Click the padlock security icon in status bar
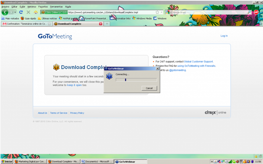The width and height of the screenshot is (263, 164). click(256, 156)
